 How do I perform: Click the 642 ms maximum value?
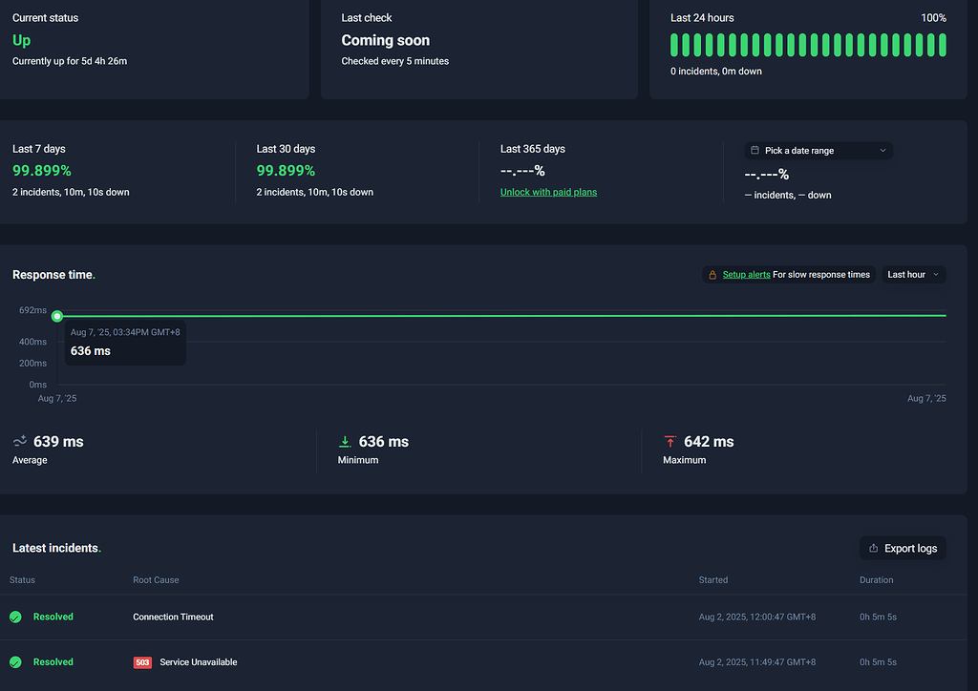[x=710, y=442]
